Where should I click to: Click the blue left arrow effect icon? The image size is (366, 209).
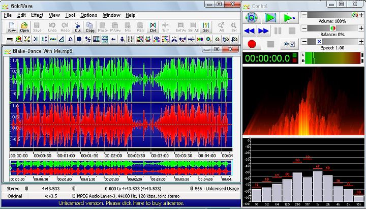point(113,39)
